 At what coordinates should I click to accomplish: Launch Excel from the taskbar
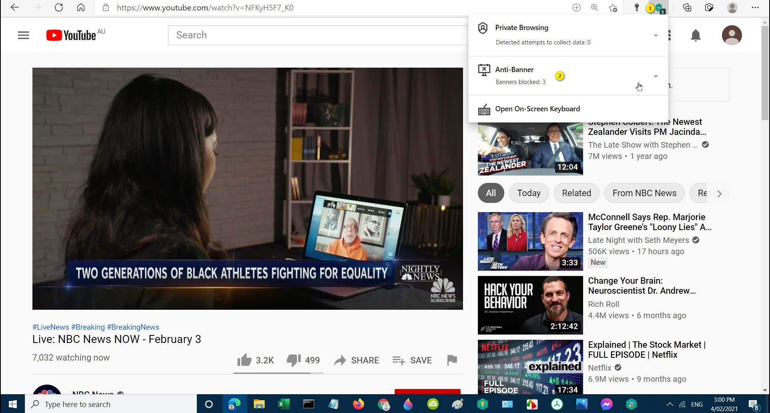click(x=284, y=404)
